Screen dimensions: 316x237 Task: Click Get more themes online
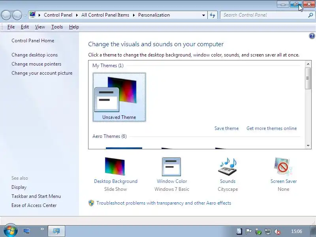click(x=271, y=128)
